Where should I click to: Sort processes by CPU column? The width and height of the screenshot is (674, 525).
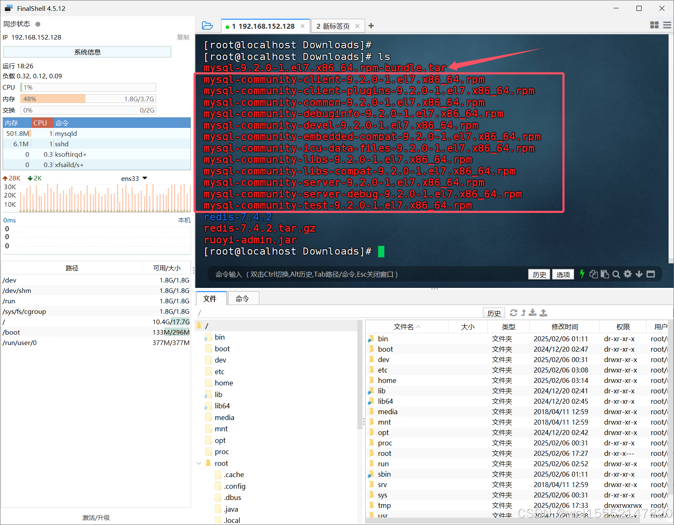tap(42, 123)
